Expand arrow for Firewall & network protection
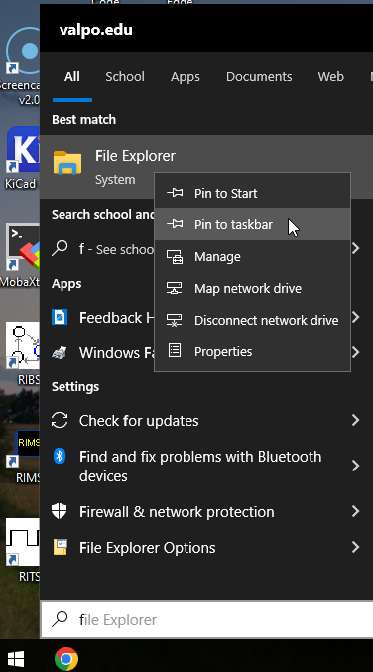Screen dimensions: 373x672 [x=355, y=511]
